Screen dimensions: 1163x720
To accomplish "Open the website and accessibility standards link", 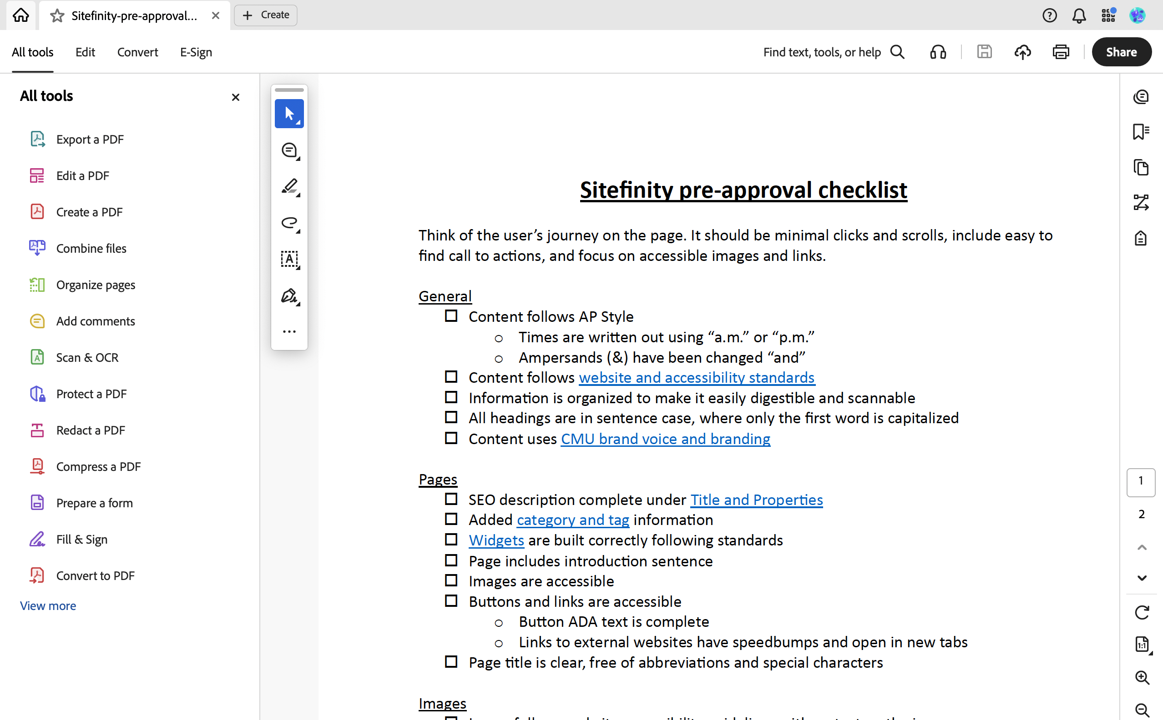I will 695,377.
